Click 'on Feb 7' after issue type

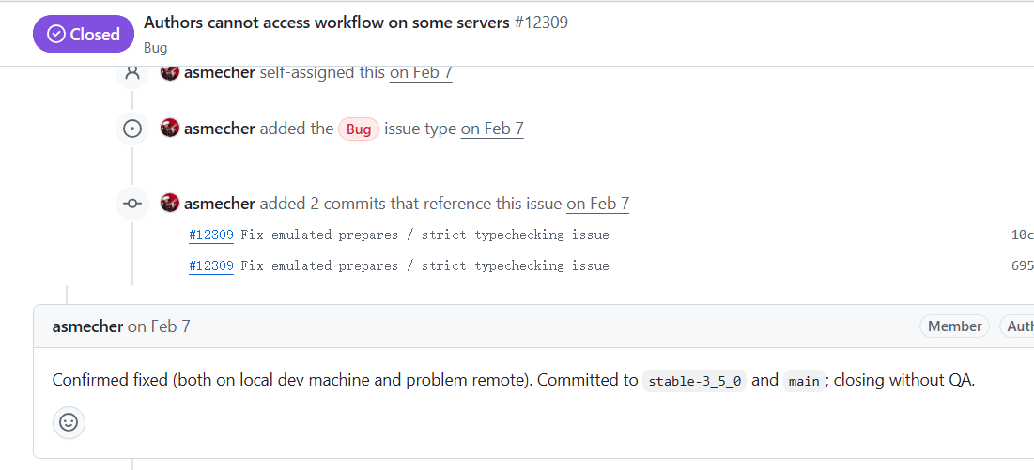(492, 129)
